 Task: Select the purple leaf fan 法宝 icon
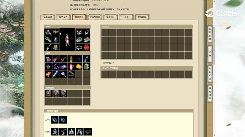click(x=63, y=74)
